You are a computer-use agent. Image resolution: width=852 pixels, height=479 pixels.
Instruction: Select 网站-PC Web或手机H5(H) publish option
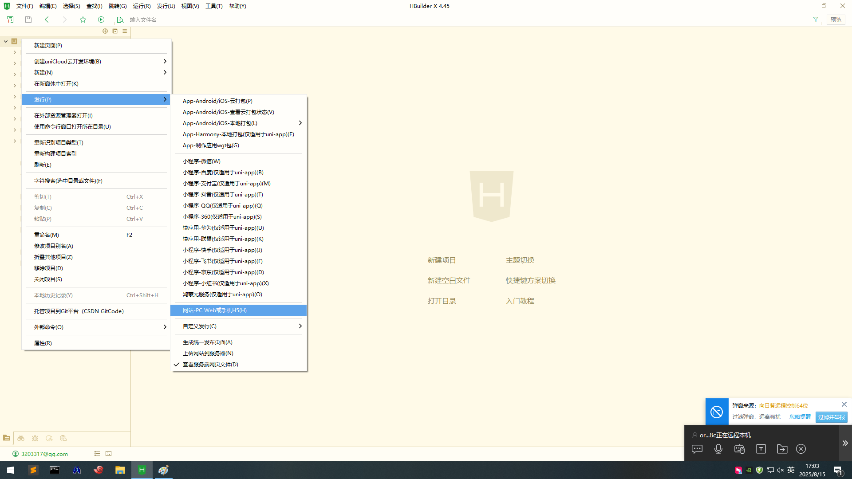coord(239,310)
